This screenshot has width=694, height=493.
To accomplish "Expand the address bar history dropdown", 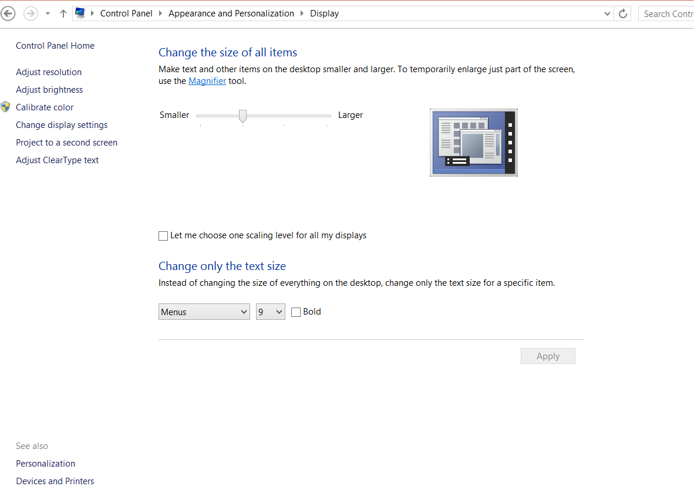I will point(608,13).
